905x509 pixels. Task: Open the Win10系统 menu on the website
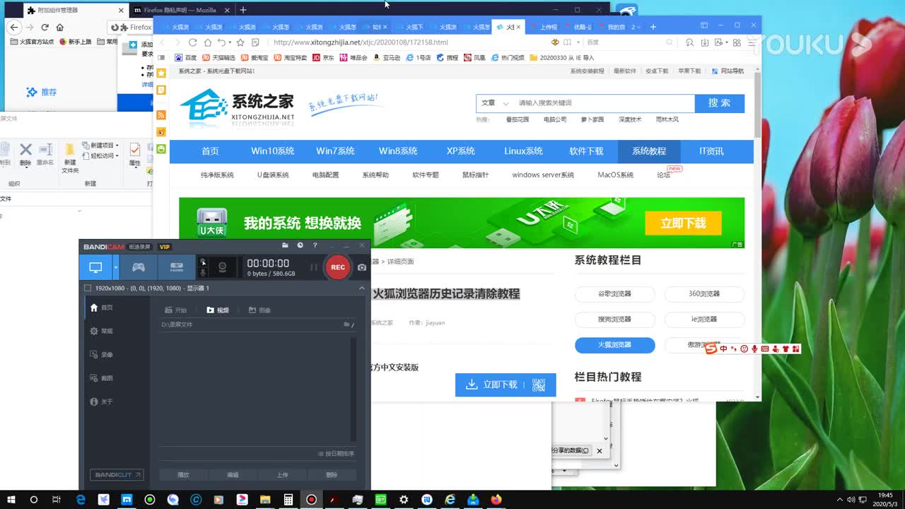274,151
